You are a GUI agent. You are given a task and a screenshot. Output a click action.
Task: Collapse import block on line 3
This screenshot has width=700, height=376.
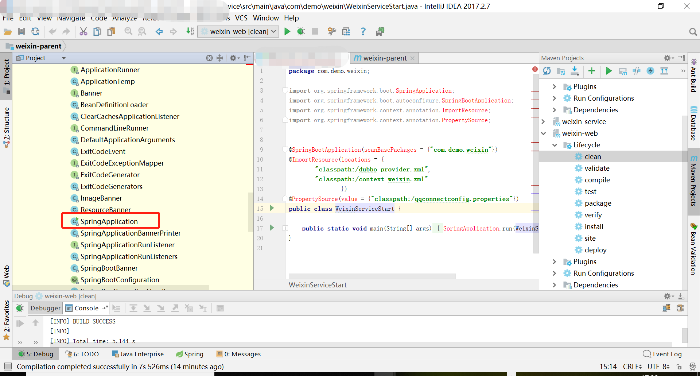[285, 90]
